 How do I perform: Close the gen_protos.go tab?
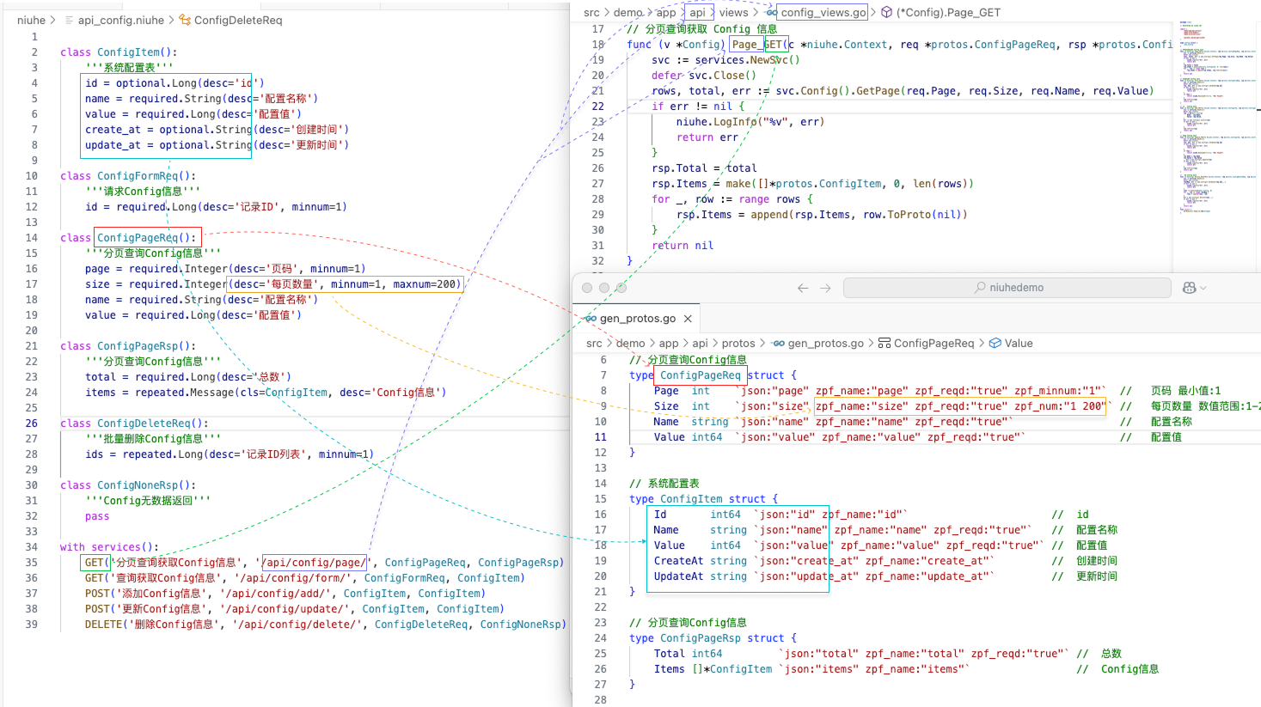tap(688, 319)
